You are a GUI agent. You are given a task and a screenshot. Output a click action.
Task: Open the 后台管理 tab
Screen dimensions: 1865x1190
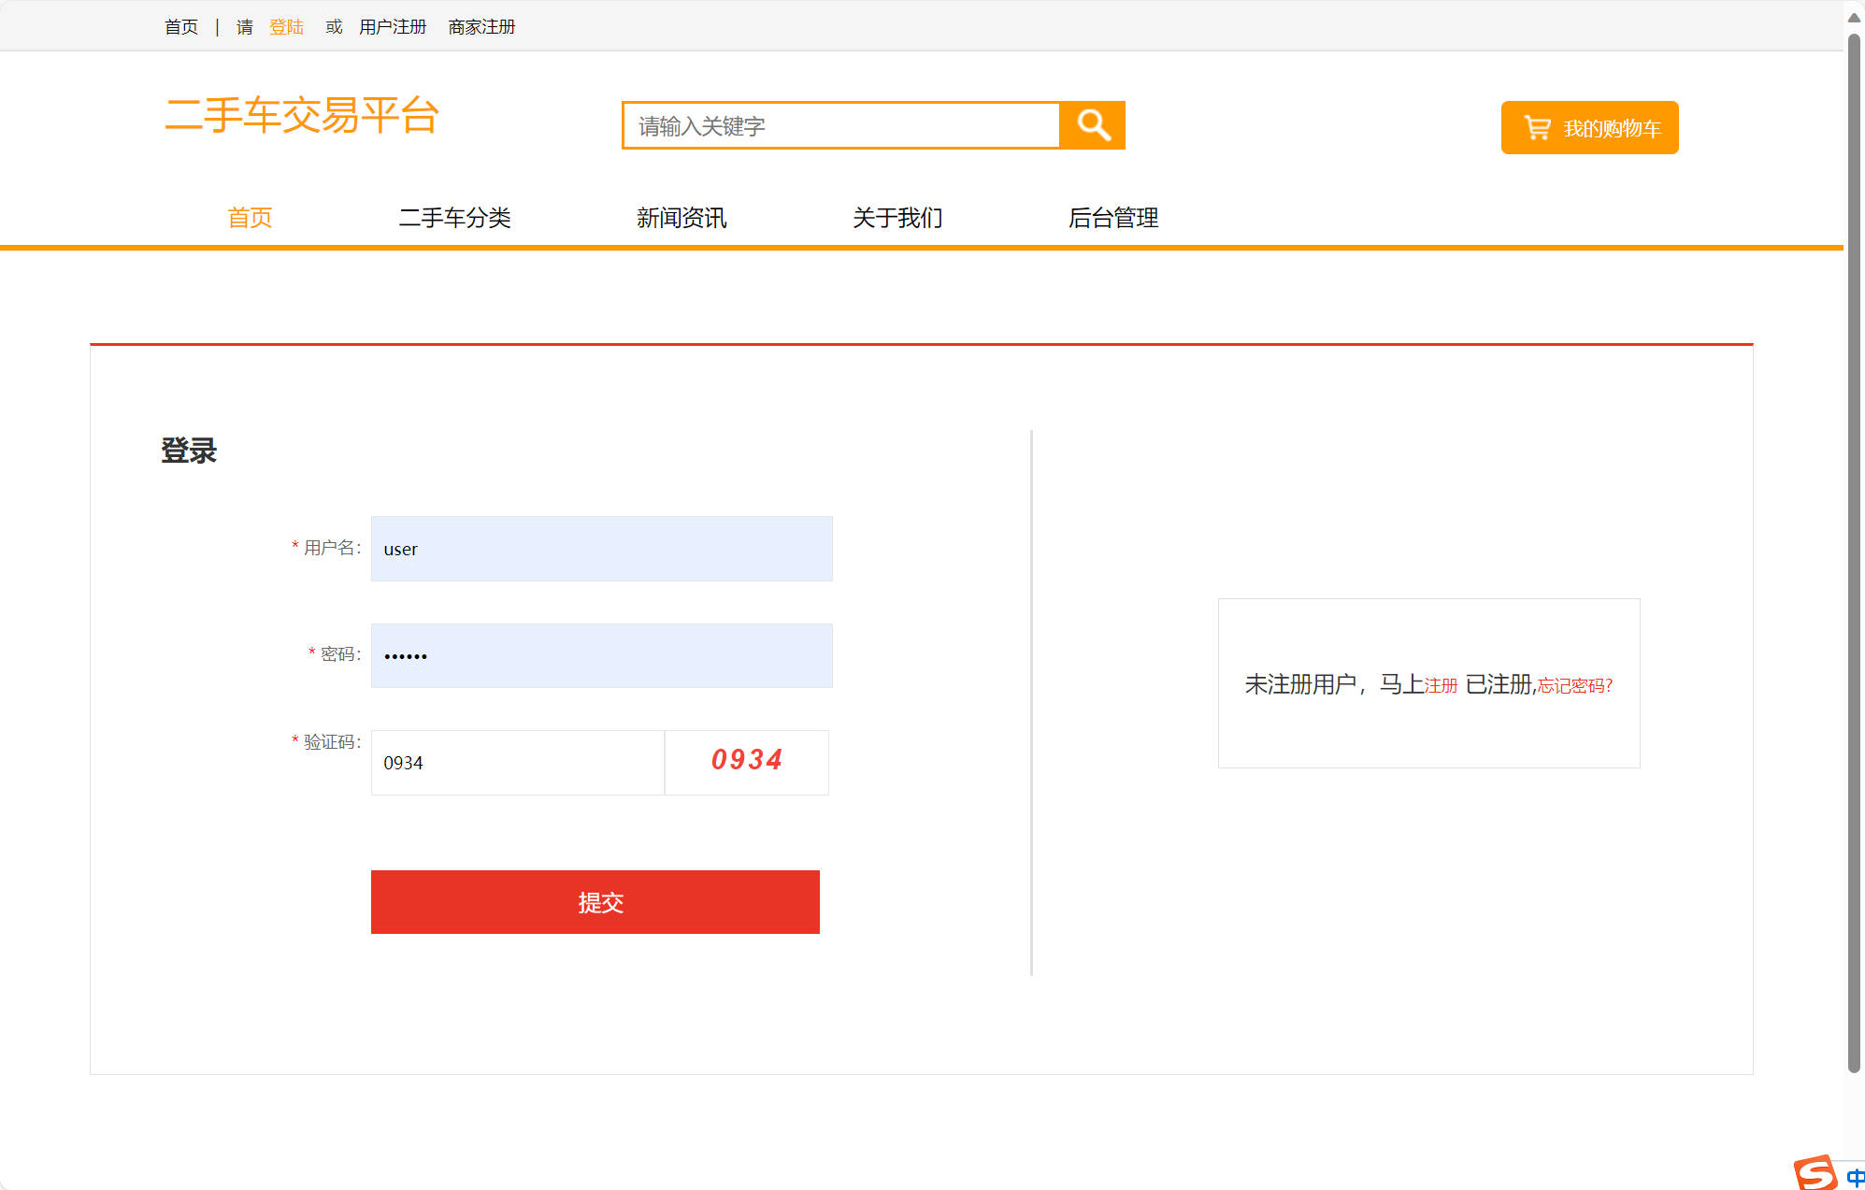(x=1114, y=217)
